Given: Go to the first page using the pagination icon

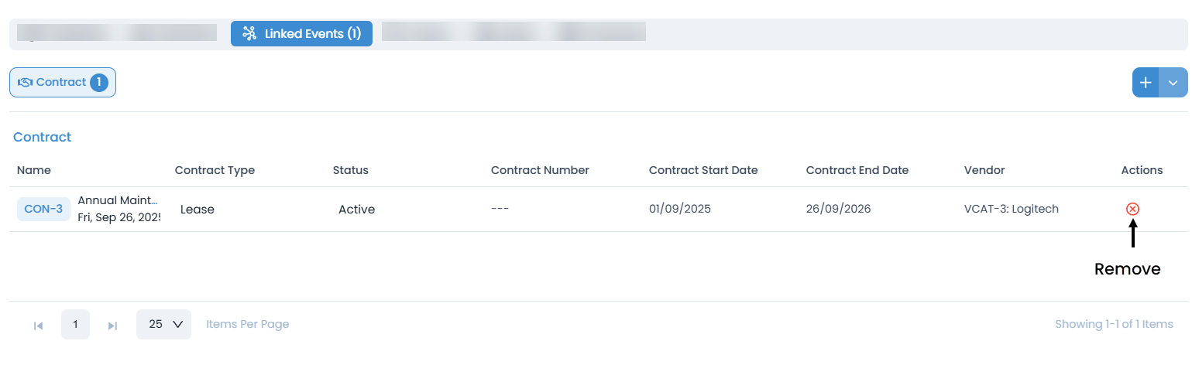Looking at the screenshot, I should [38, 326].
